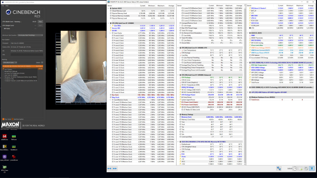This screenshot has width=317, height=178.
Task: Click Maximum column header in right pane
Action: (x=300, y=6)
